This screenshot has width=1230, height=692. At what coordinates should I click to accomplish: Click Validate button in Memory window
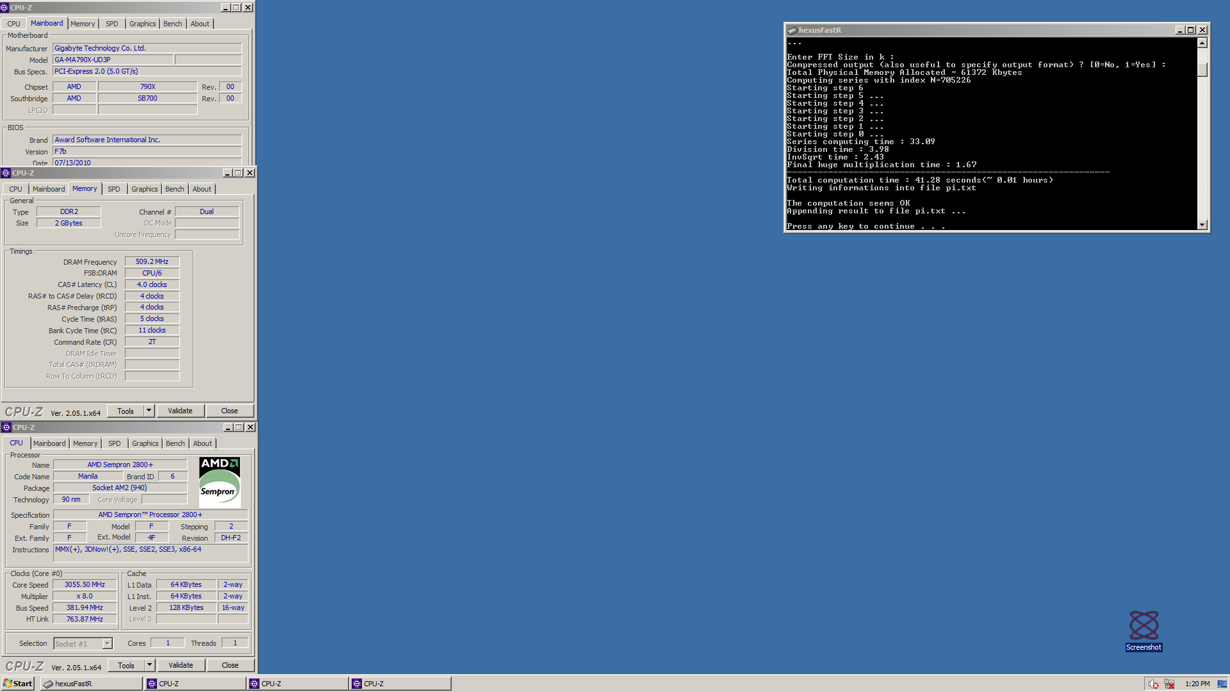(x=180, y=411)
